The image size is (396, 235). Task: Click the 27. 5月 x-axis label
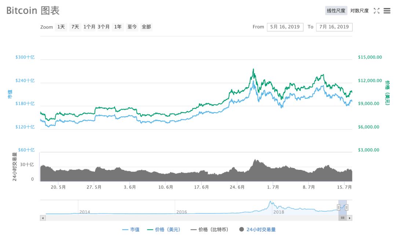[x=94, y=187]
